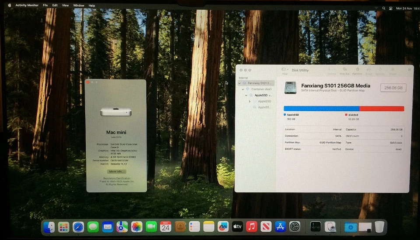Open the View menu in the menu bar
Screen dimensions: 420x240
pyautogui.click(x=65, y=5)
